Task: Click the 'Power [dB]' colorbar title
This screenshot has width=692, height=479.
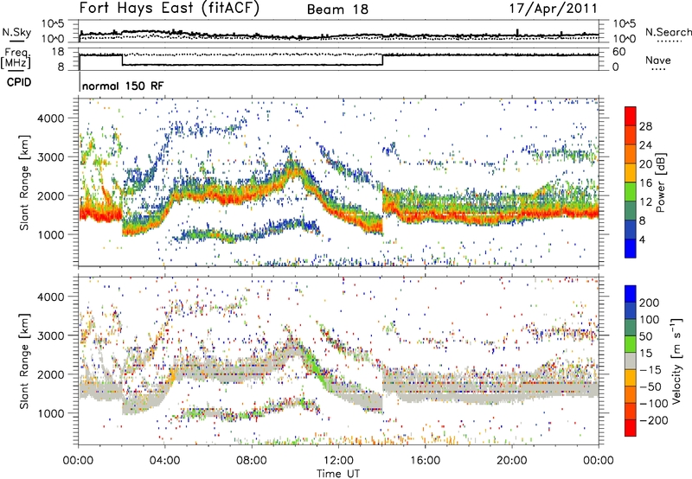Action: [x=660, y=182]
